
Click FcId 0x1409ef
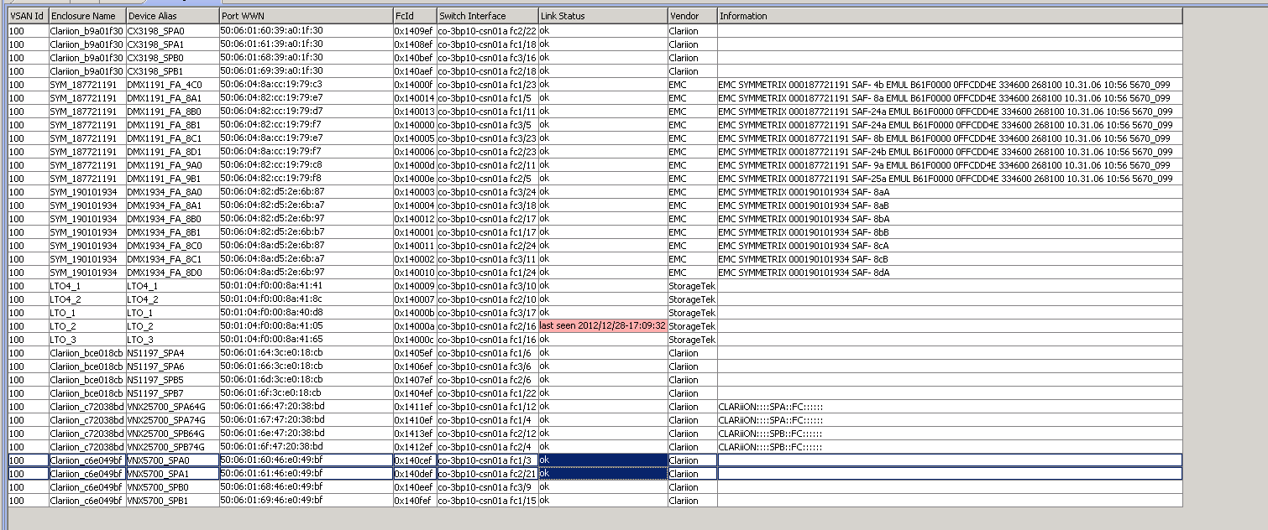pos(415,31)
